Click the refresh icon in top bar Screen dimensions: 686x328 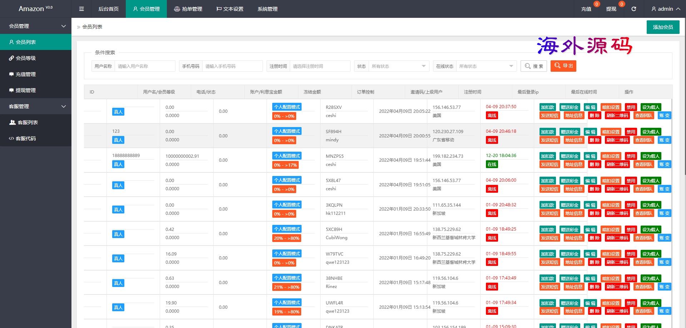(633, 9)
